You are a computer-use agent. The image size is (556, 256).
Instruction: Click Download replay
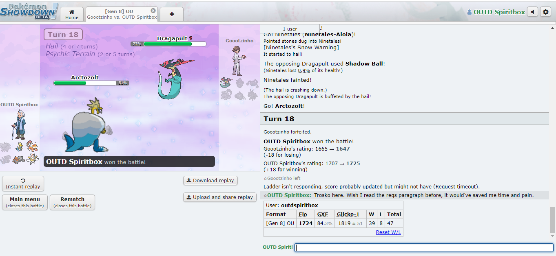click(210, 180)
